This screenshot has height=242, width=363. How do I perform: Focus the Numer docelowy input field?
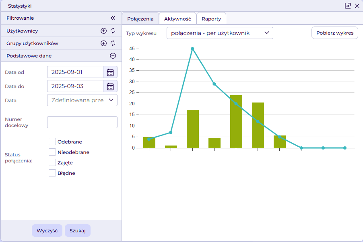82,122
